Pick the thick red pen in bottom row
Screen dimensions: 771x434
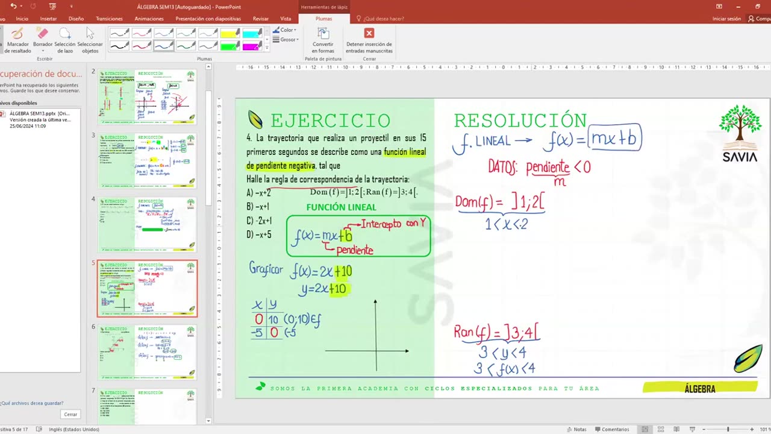click(x=142, y=45)
